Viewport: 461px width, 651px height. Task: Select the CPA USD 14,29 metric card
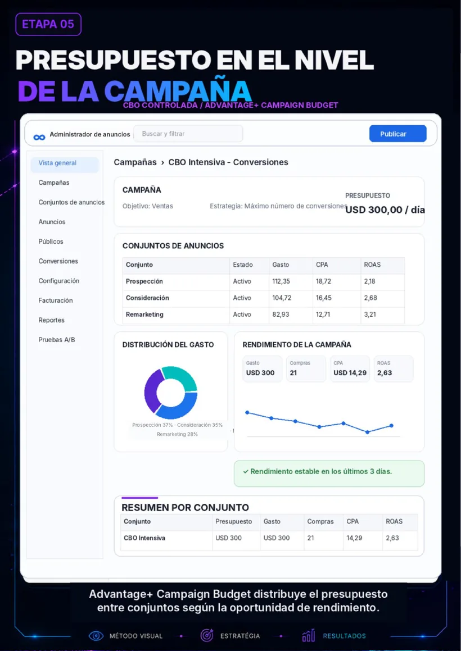[x=350, y=368]
